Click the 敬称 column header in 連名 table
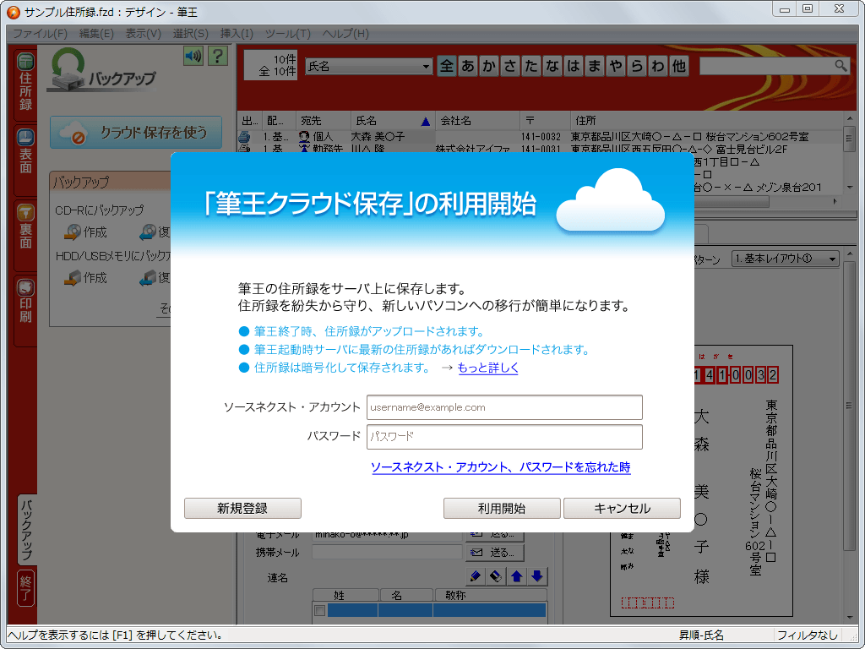The height and width of the screenshot is (649, 865). tap(491, 596)
